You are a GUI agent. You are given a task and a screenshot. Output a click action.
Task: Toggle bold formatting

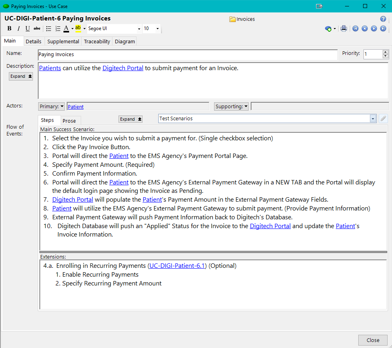(x=9, y=28)
